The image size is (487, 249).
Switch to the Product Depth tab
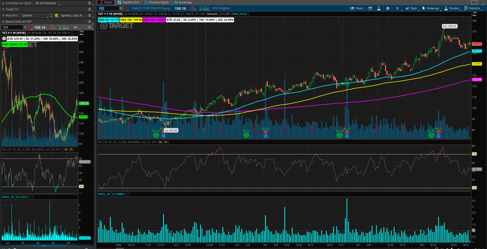tap(156, 2)
